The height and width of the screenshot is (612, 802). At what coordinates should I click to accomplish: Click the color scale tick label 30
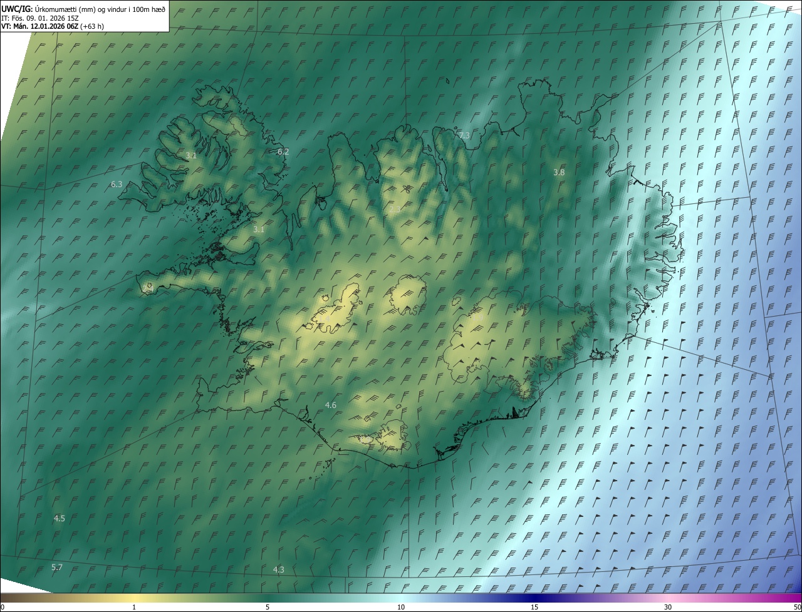click(x=668, y=607)
